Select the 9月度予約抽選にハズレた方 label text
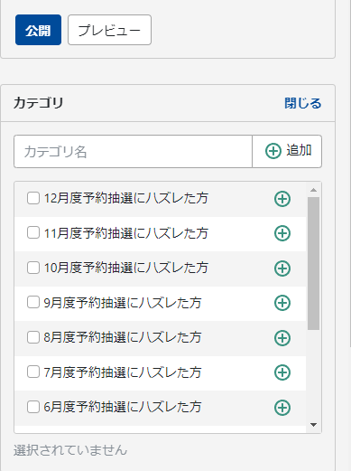 [123, 303]
